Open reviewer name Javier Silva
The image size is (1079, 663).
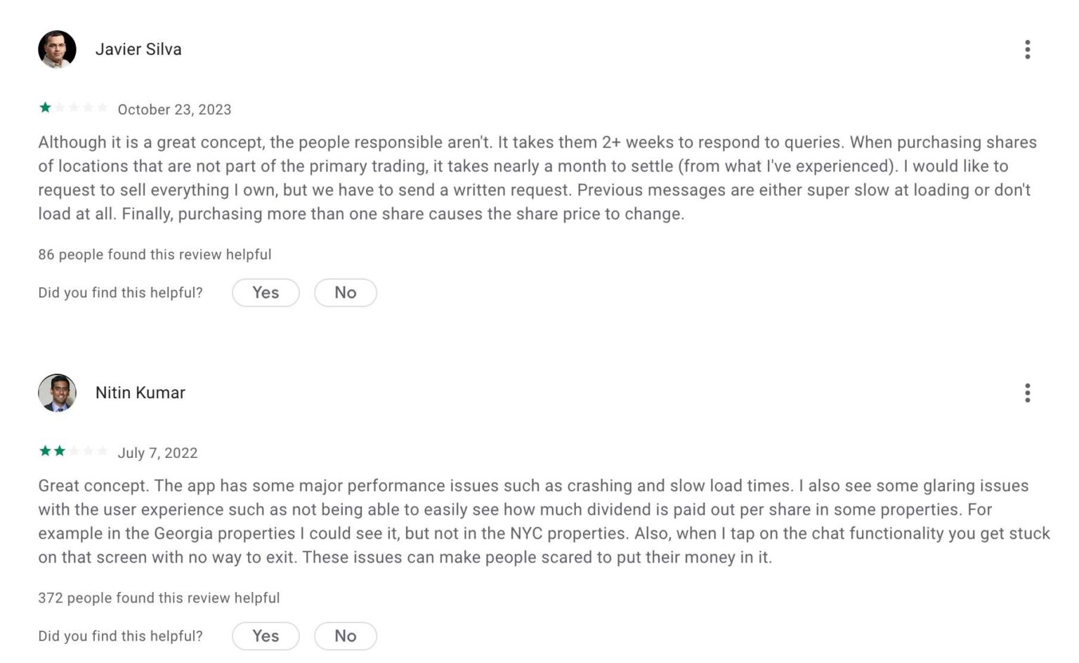[138, 48]
